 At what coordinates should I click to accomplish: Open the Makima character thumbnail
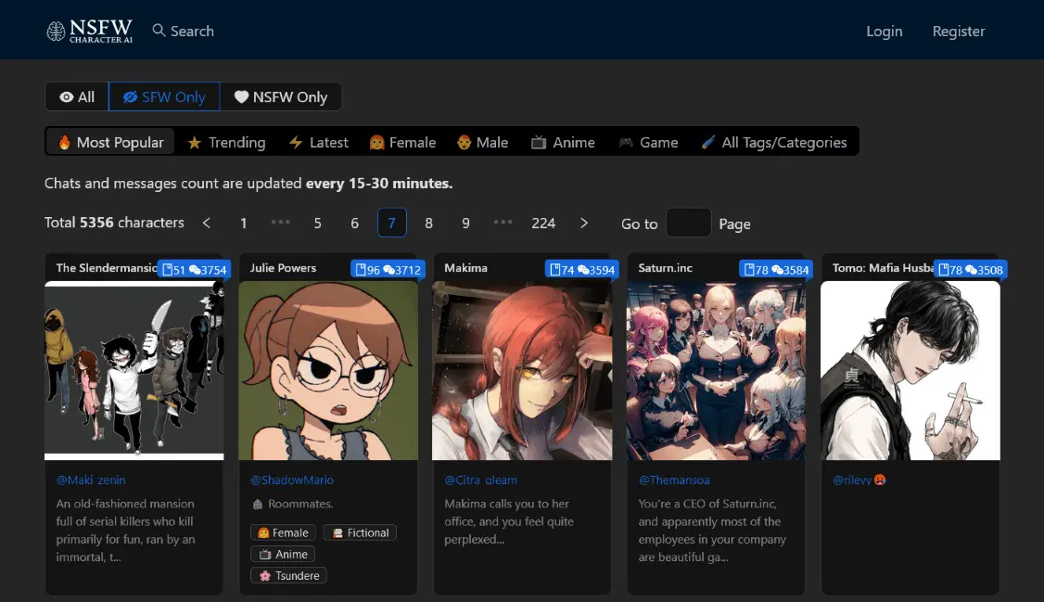(x=522, y=370)
